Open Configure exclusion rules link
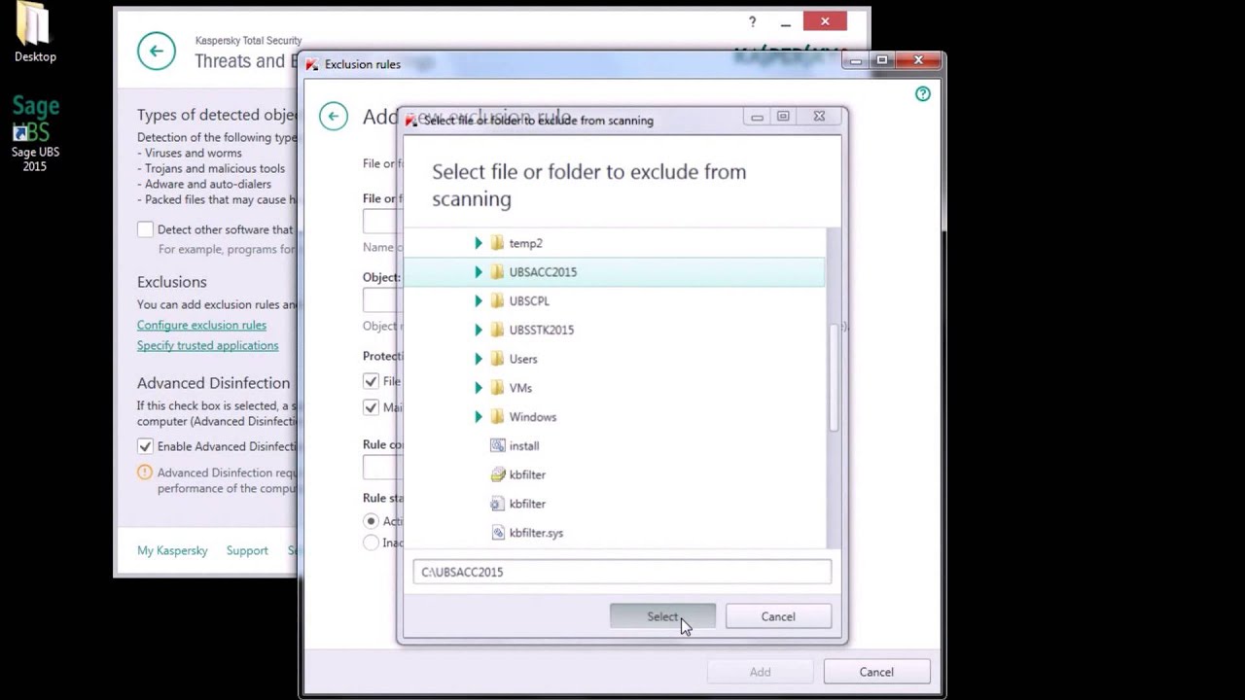Viewport: 1245px width, 700px height. click(201, 325)
